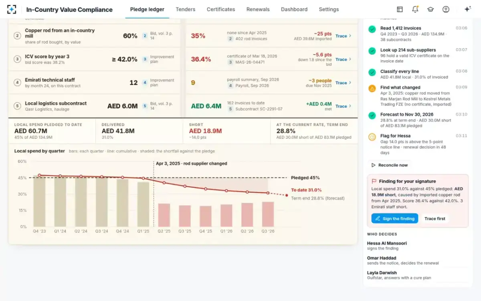Click the Trace first button
Screen dimensions: 481x301
click(435, 218)
